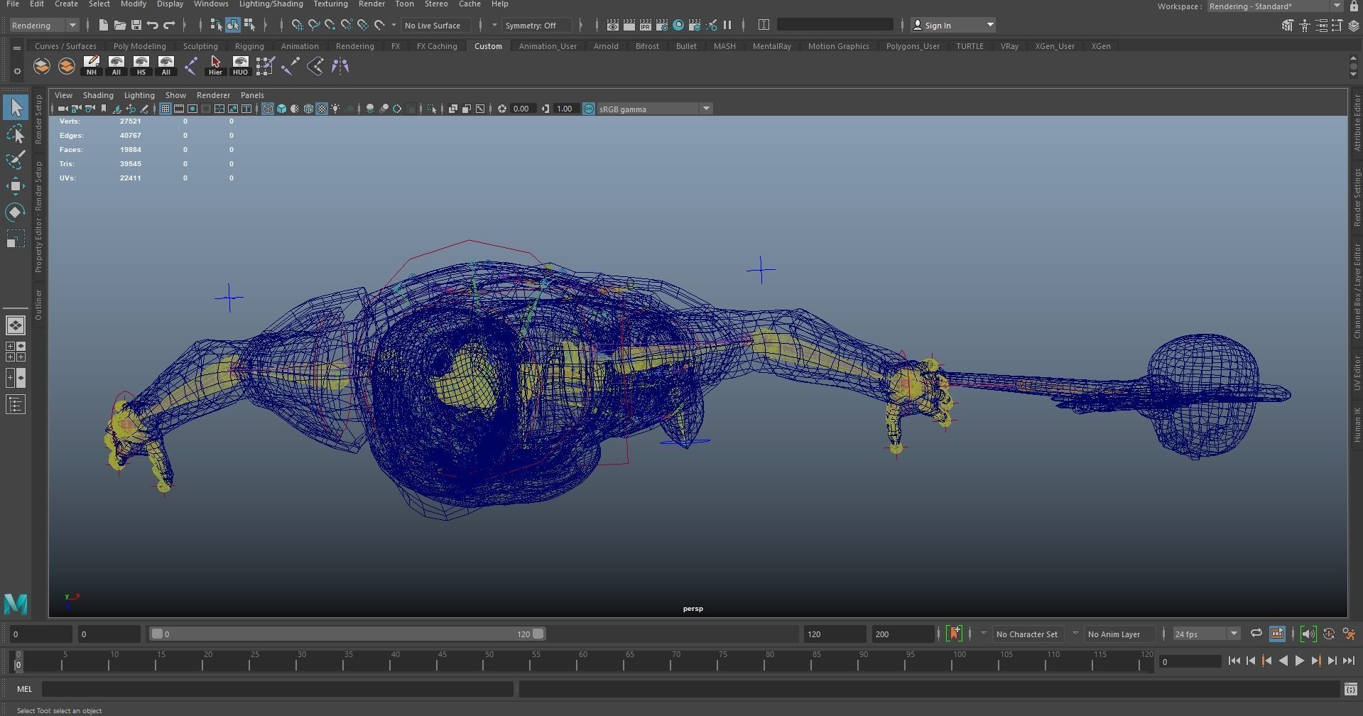Activate the Move tool in the toolbox
The width and height of the screenshot is (1363, 716).
15,187
